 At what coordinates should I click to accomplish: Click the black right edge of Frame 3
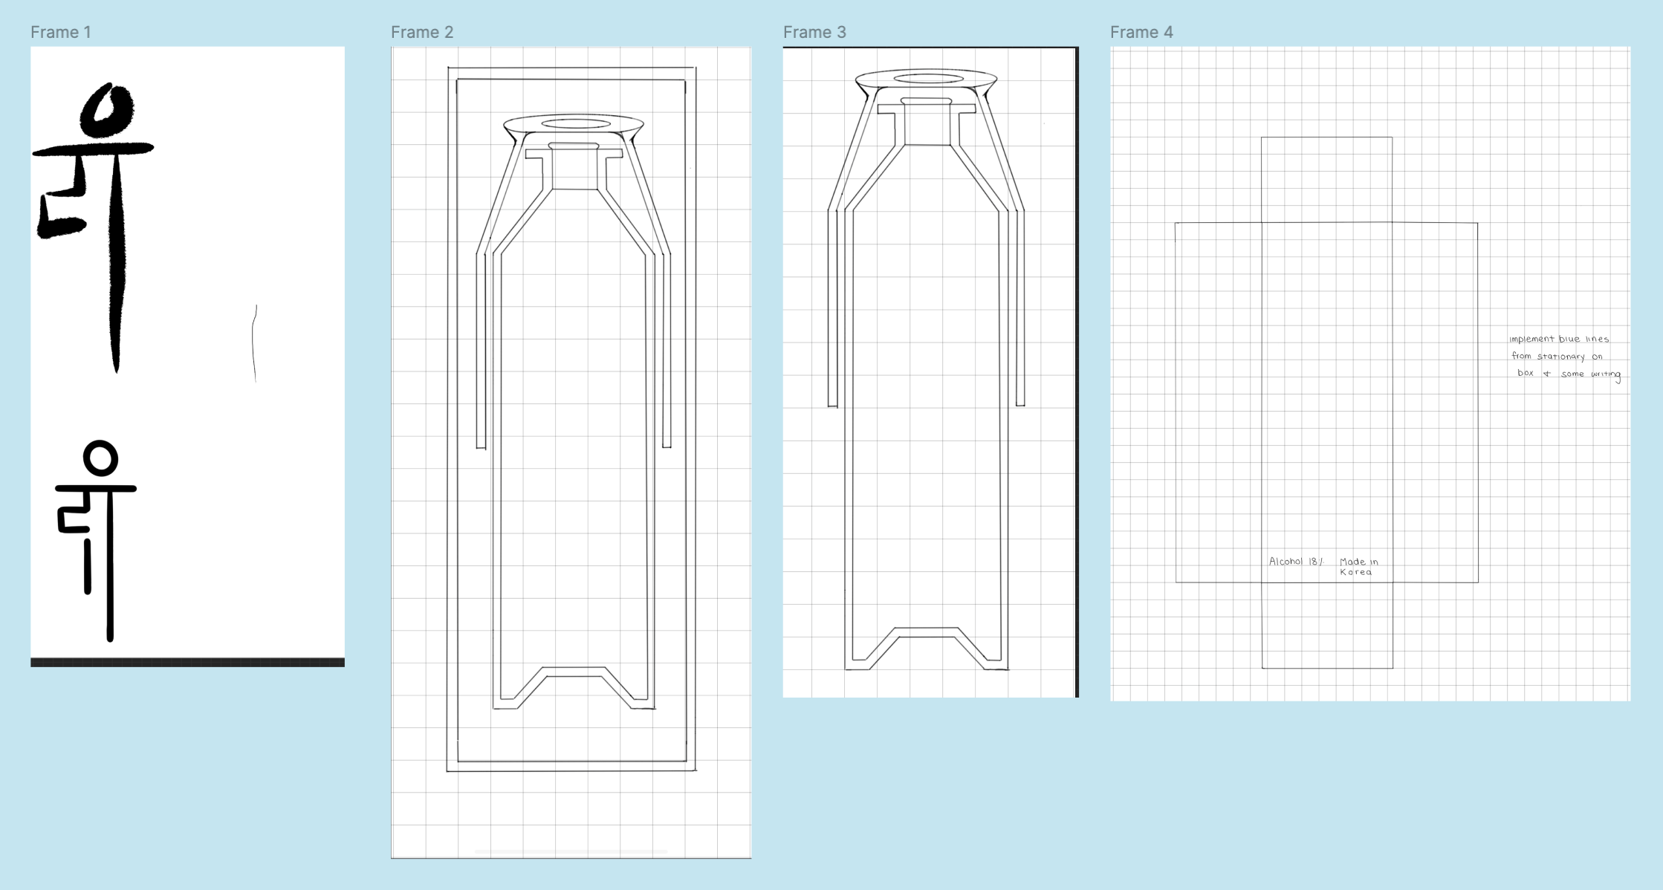tap(1077, 371)
